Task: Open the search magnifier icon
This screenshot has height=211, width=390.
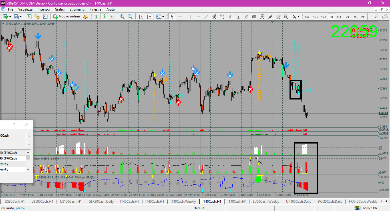Action: pos(377,17)
